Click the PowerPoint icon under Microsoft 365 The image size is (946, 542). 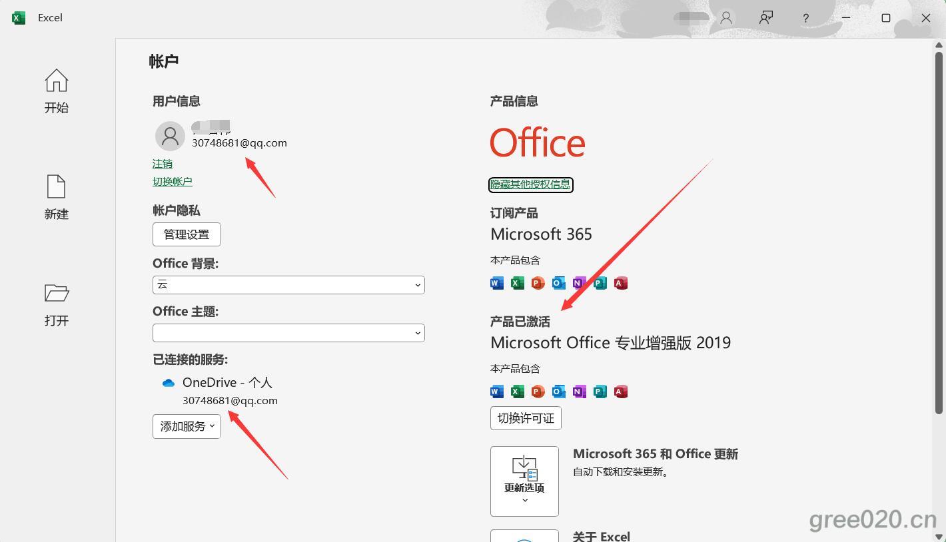pyautogui.click(x=538, y=283)
